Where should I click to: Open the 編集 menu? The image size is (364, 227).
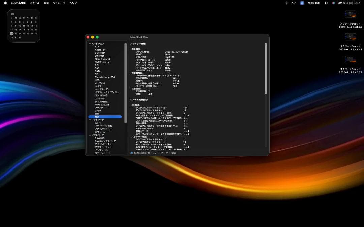point(46,3)
